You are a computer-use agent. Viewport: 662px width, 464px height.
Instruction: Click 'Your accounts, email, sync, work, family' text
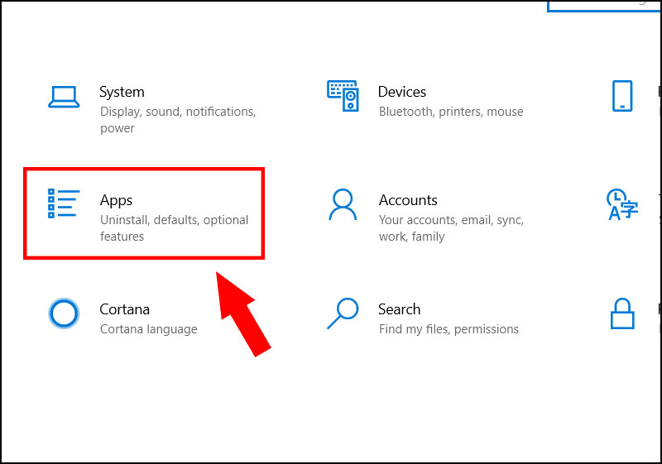pyautogui.click(x=451, y=228)
